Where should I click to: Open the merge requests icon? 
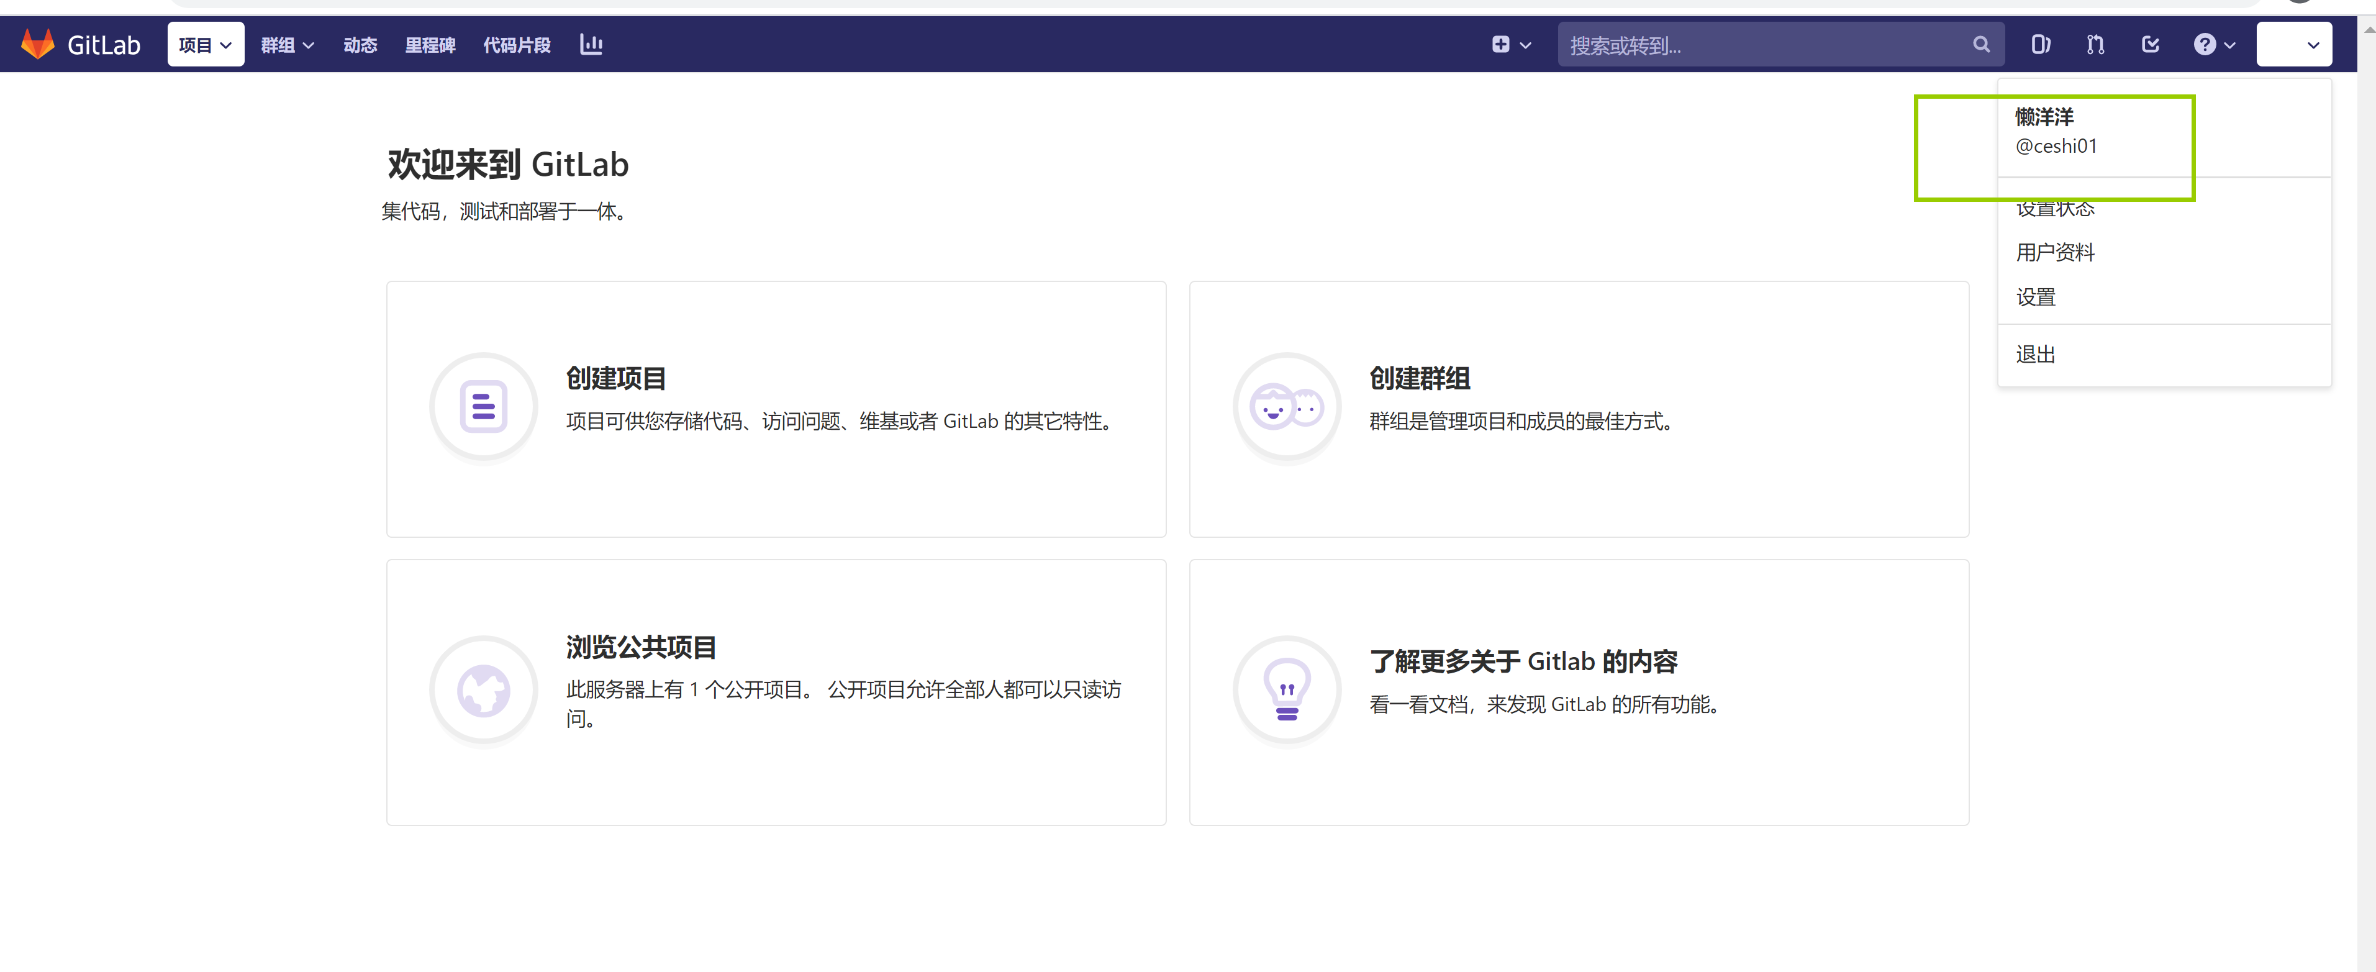pos(2095,44)
